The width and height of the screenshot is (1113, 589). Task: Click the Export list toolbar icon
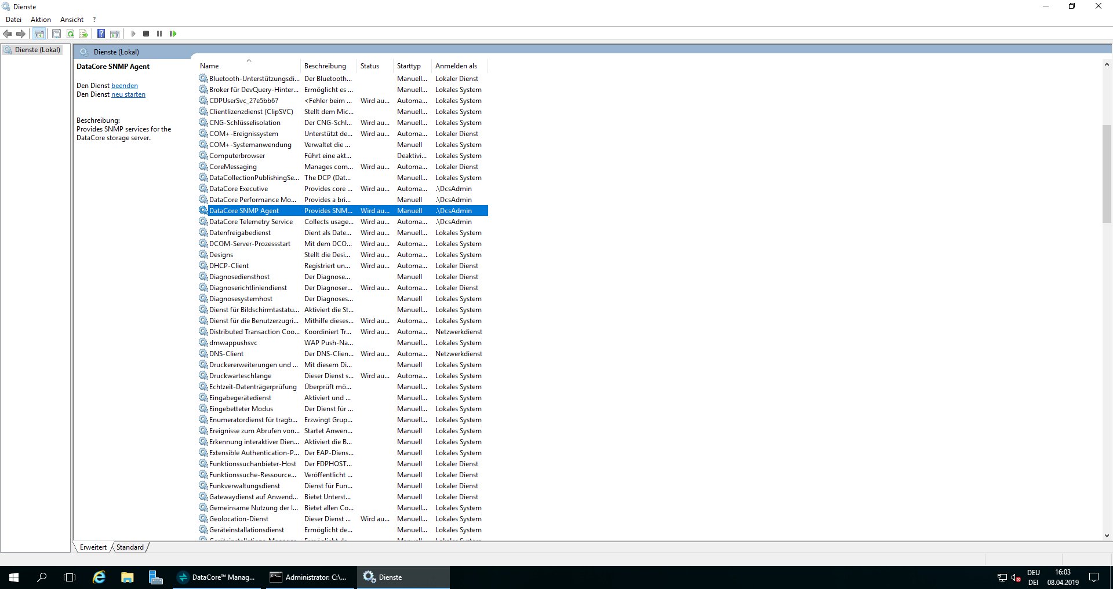coord(83,34)
